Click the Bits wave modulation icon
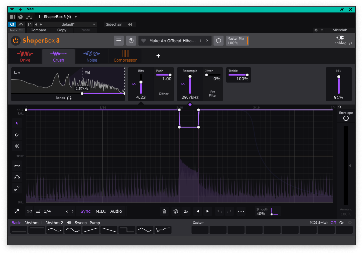Viewport: 363px width, 254px height. tap(133, 84)
